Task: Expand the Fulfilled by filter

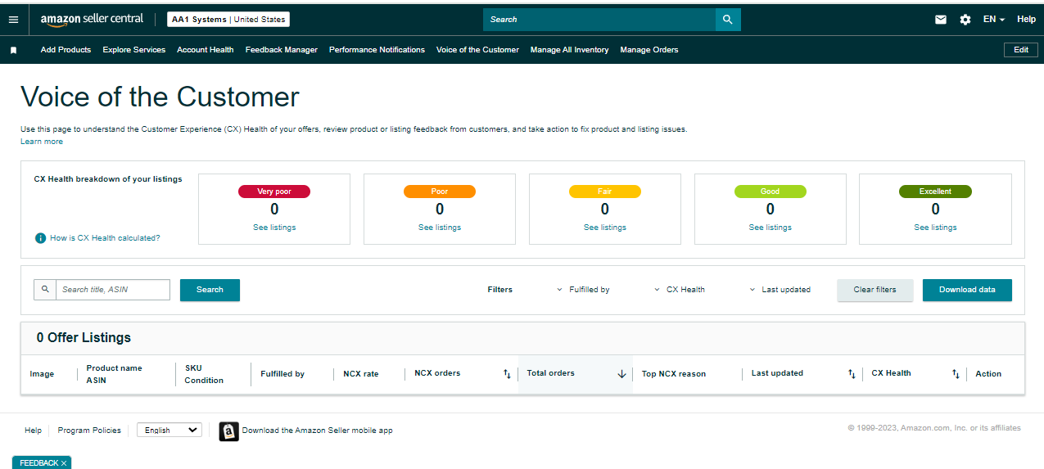Action: coord(583,290)
